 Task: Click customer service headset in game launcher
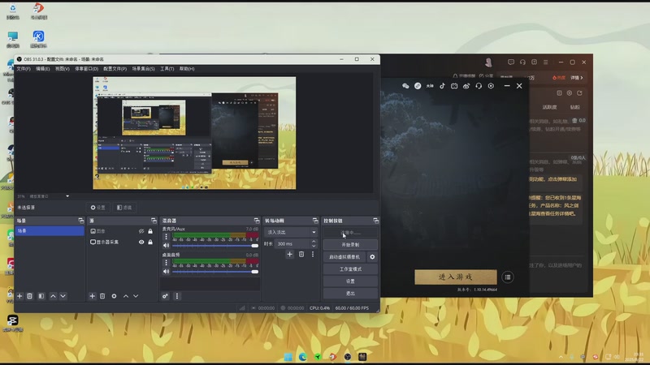coord(479,86)
